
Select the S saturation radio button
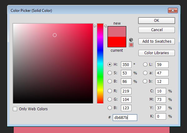[x=110, y=73]
